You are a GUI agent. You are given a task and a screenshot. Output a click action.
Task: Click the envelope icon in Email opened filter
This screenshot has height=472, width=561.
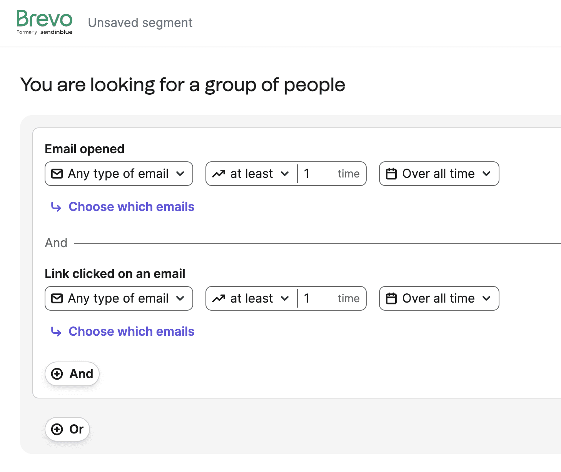57,174
